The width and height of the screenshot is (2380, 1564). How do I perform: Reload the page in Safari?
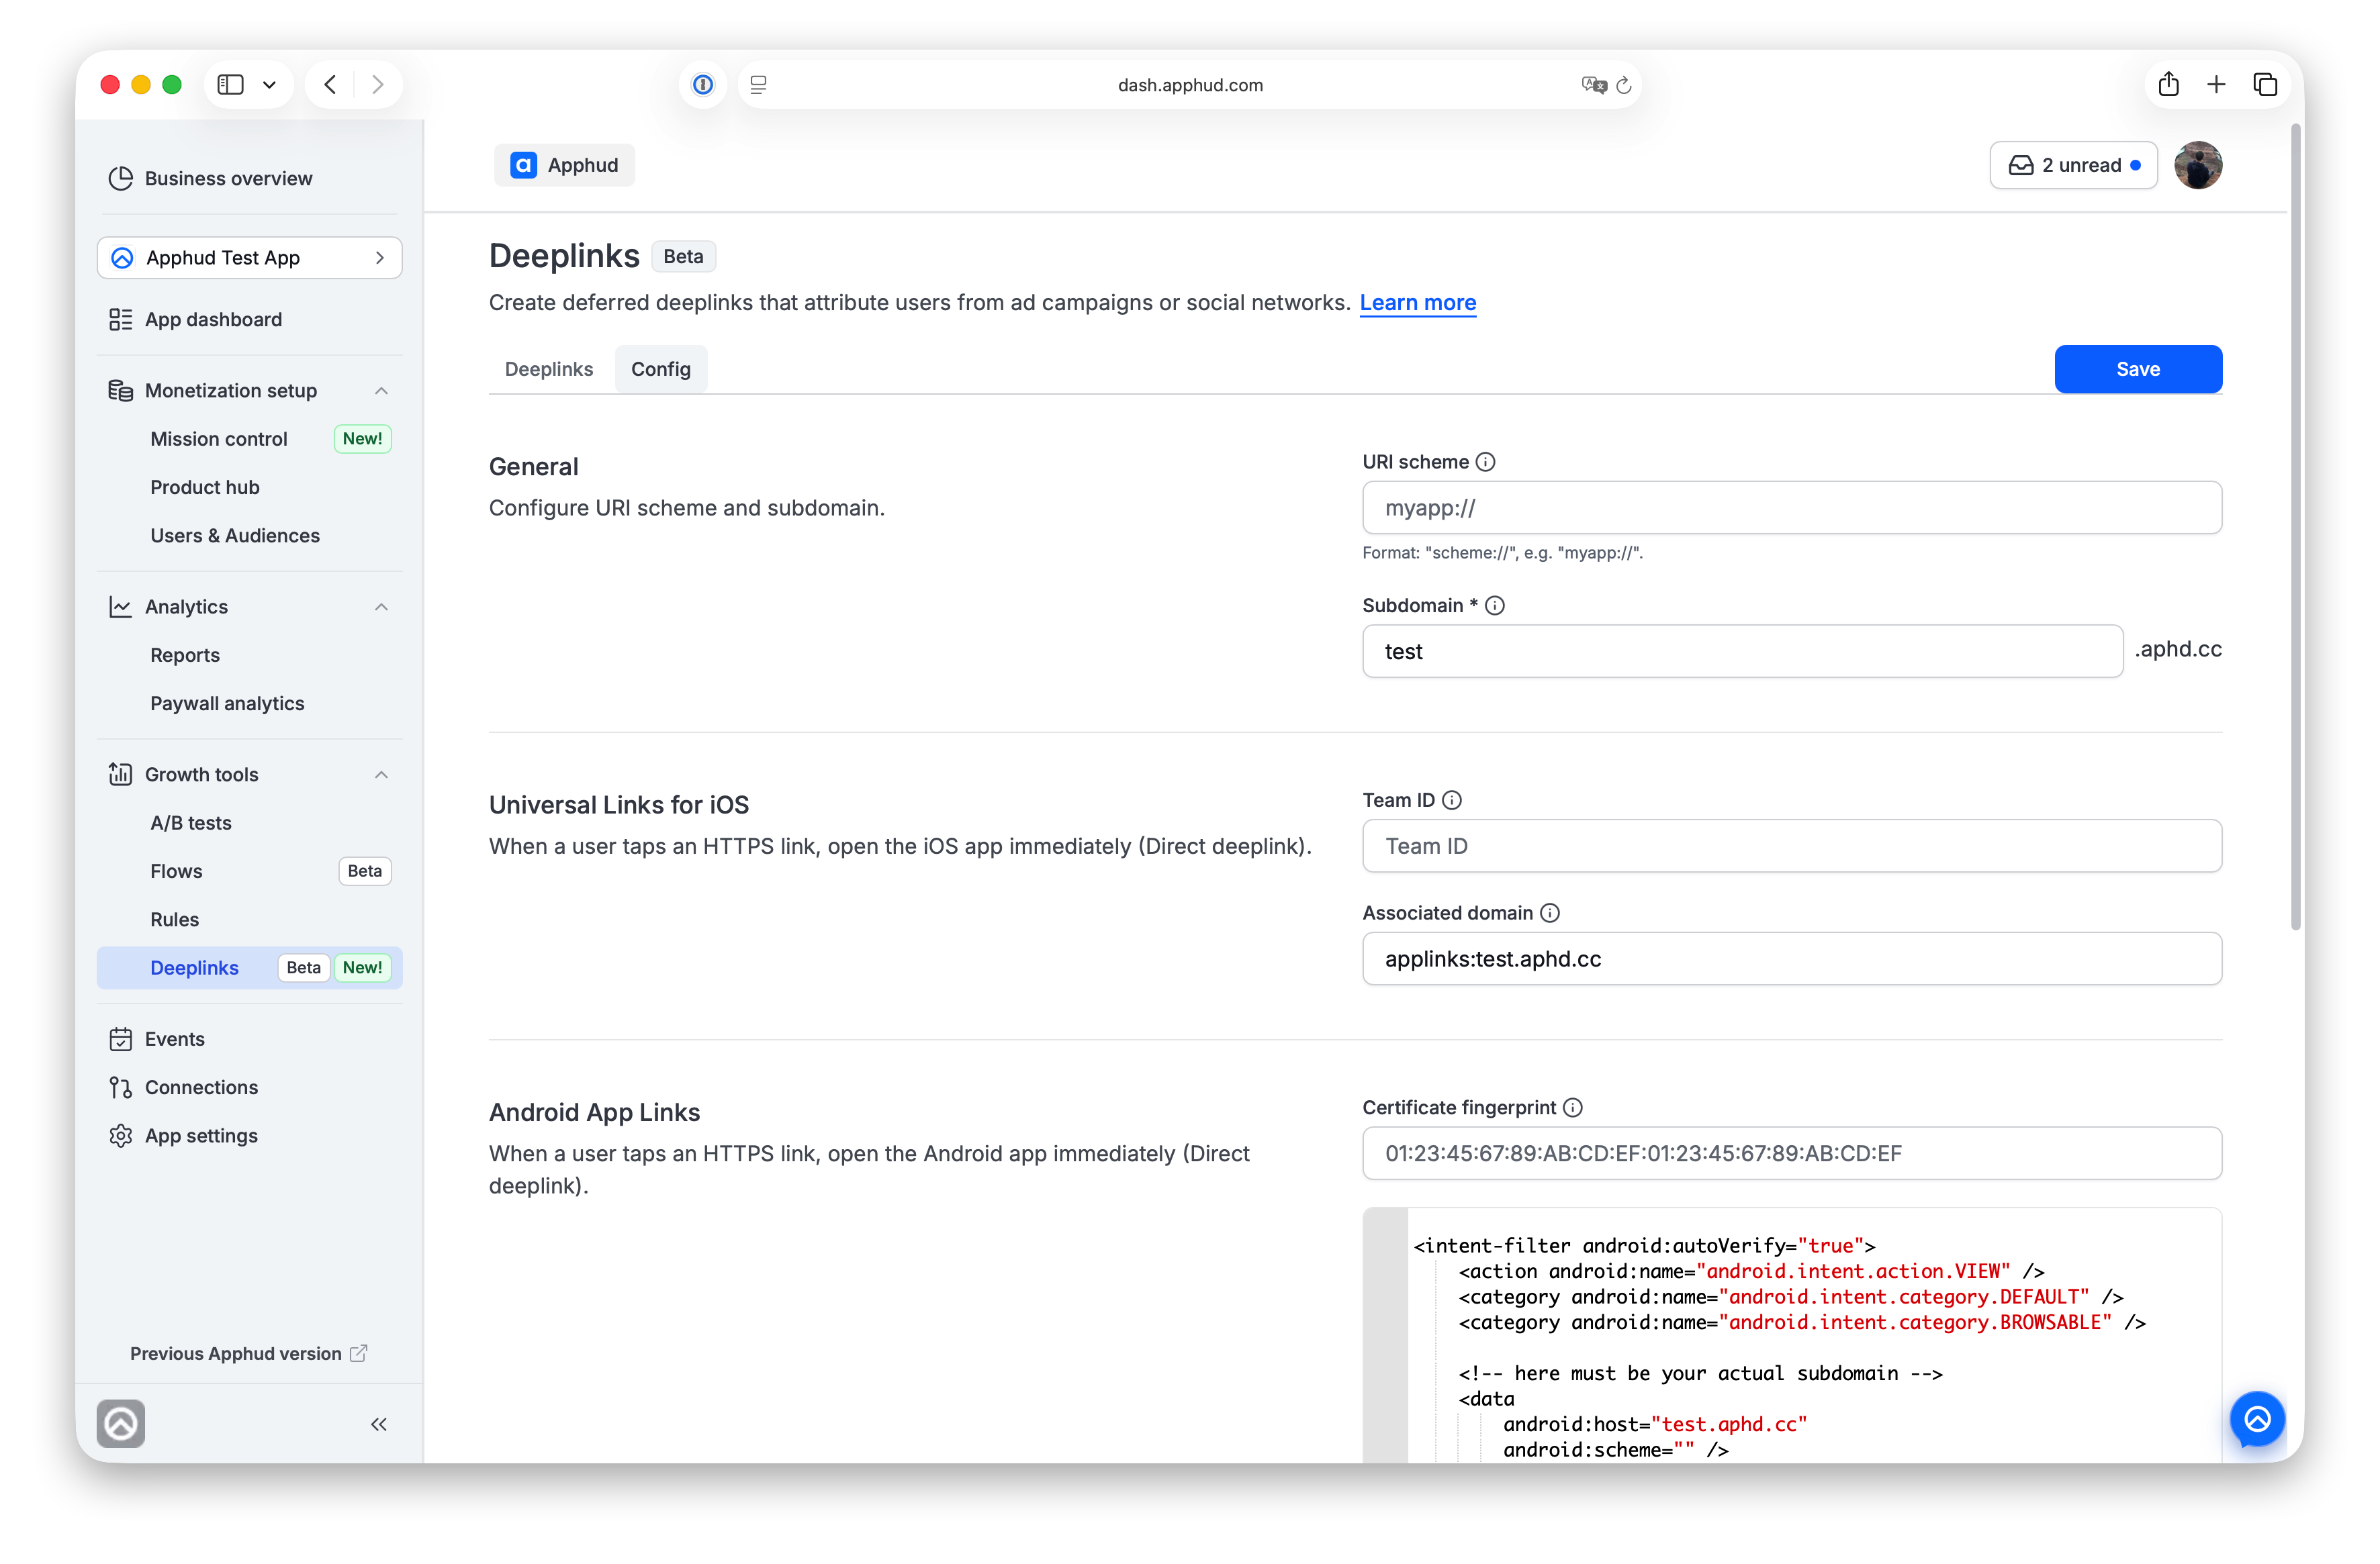[x=1624, y=85]
